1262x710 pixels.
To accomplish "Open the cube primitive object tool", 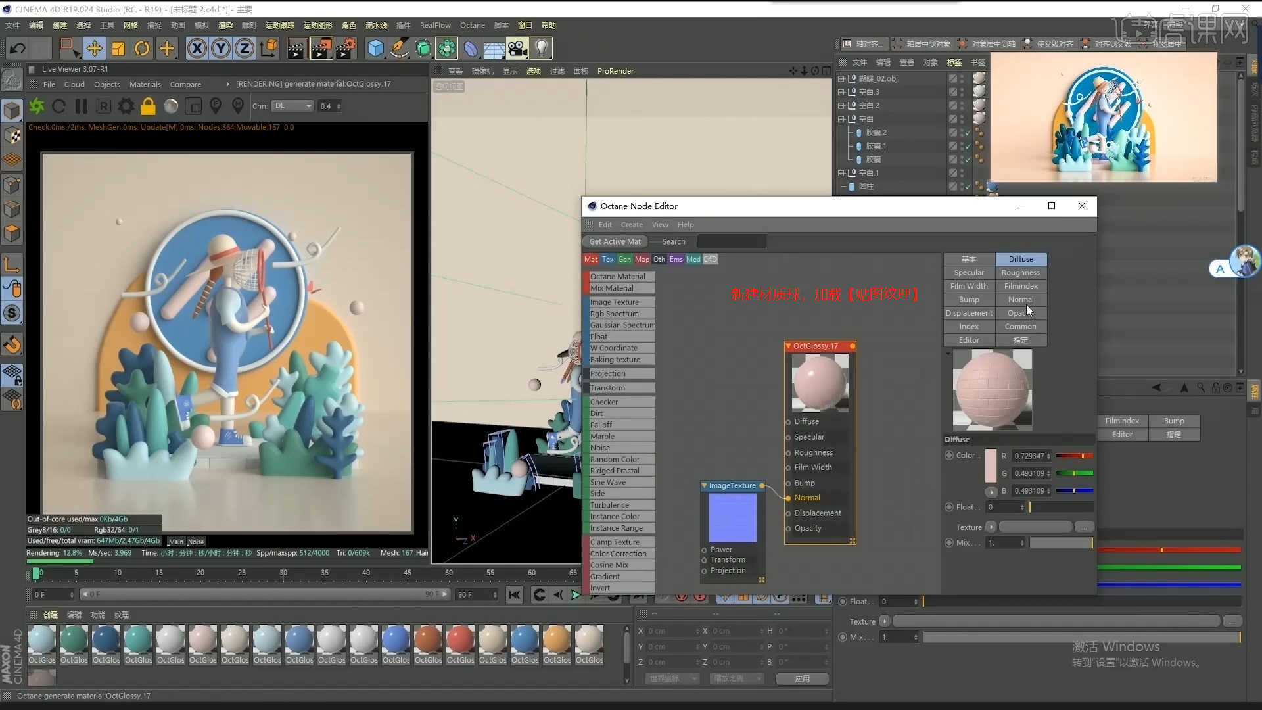I will (375, 48).
